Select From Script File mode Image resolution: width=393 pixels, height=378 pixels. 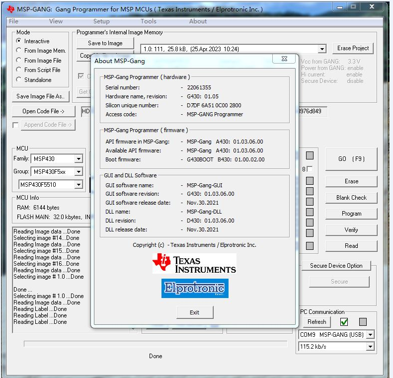point(18,70)
